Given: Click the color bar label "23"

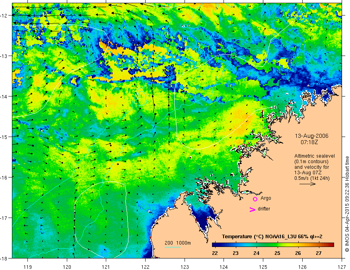Looking at the screenshot, I should point(235,253).
